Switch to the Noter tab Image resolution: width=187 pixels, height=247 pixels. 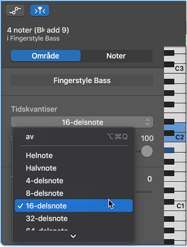point(116,56)
